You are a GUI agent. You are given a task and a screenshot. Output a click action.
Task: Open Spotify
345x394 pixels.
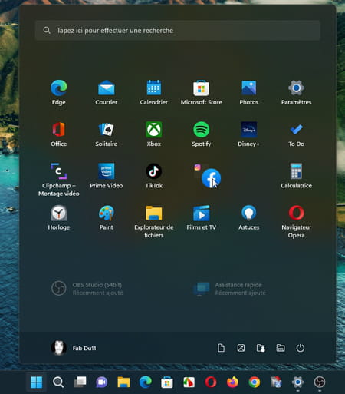point(202,134)
